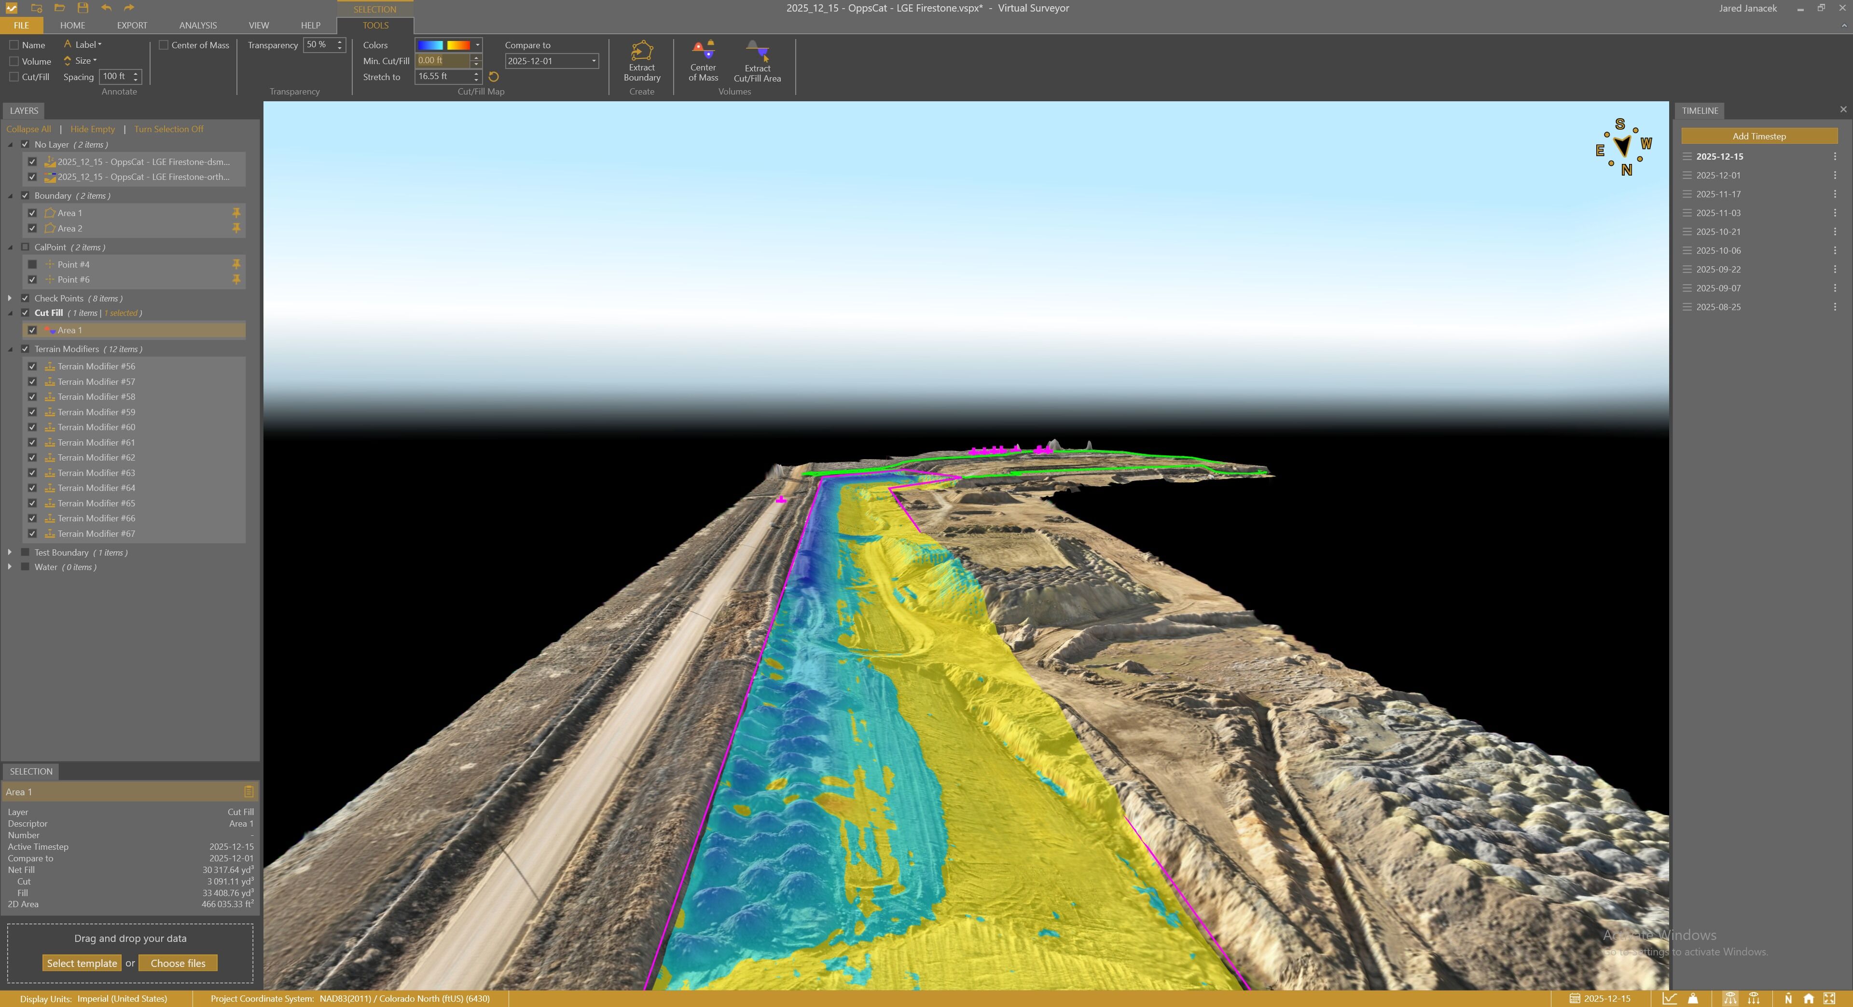
Task: Click the status bar calendar date 2025-12-15
Action: pos(1600,998)
